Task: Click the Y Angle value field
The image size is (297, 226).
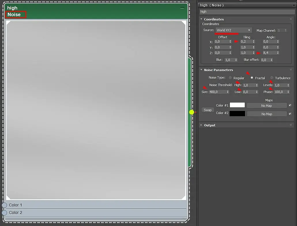Action: pyautogui.click(x=269, y=47)
